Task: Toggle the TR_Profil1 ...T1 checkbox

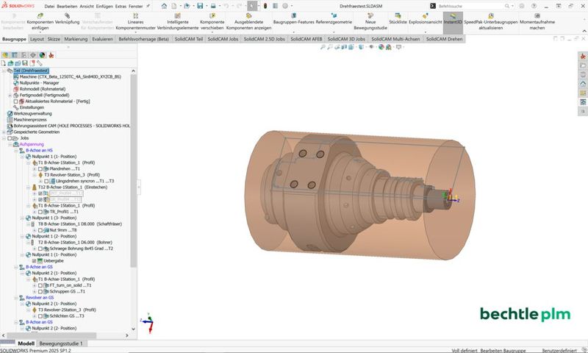Action: tap(40, 212)
